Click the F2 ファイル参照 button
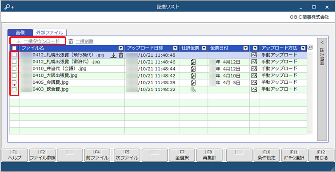Image resolution: width=336 pixels, height=172 pixels. click(x=42, y=155)
